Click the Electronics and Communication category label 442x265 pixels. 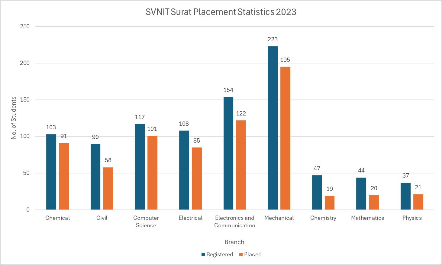coord(235,222)
